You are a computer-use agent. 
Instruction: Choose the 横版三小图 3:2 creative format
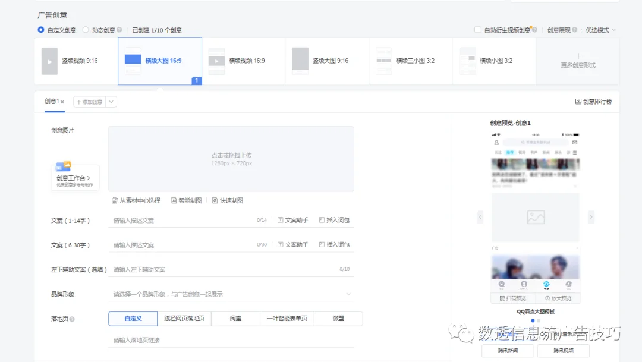pos(411,61)
